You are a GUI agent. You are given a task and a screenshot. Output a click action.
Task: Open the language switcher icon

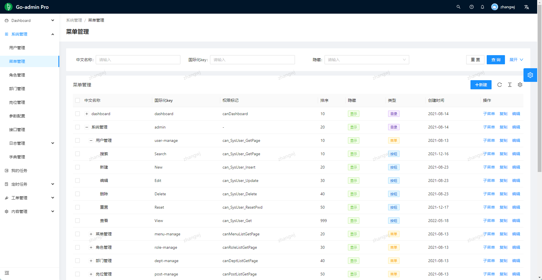point(527,7)
